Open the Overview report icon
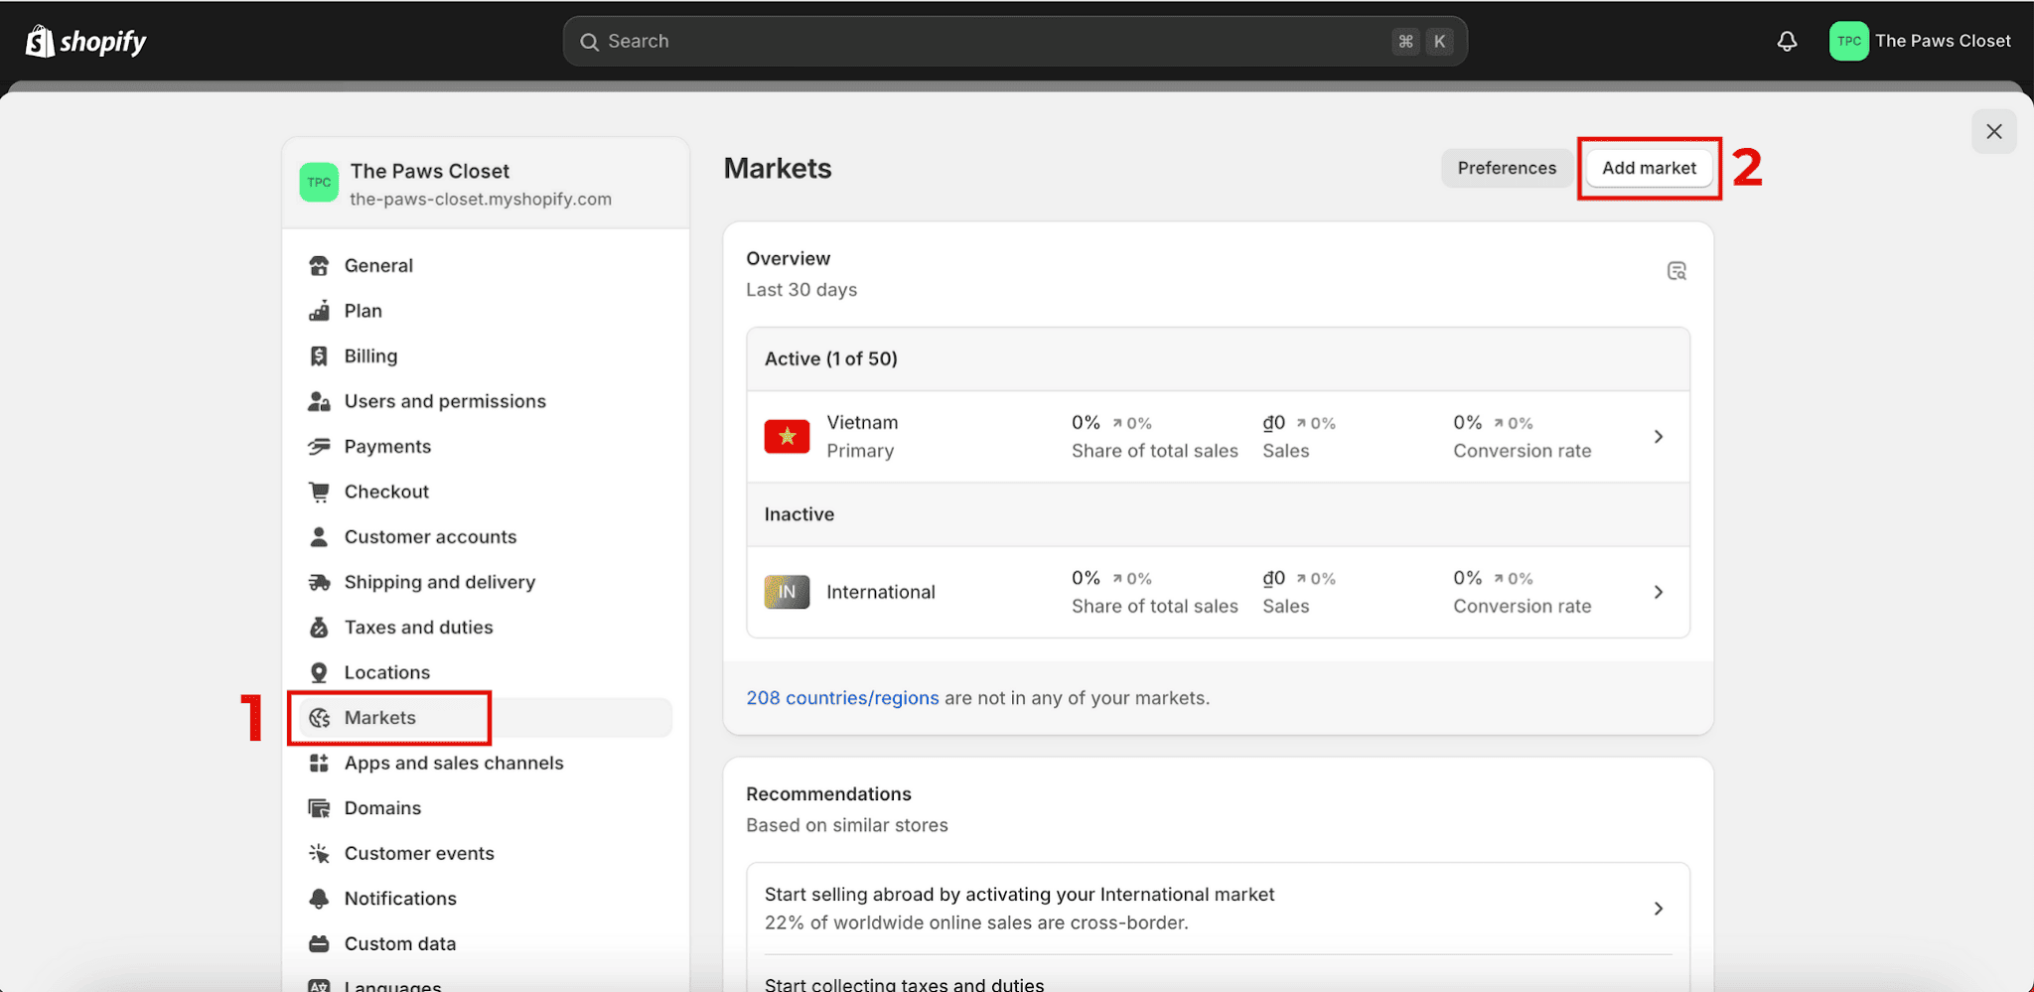This screenshot has height=992, width=2034. click(1676, 271)
